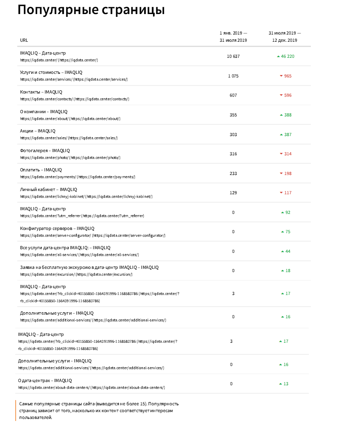Click the URL column header
Image resolution: width=347 pixels, height=433 pixels.
click(x=24, y=40)
